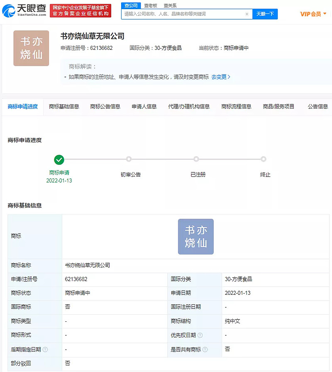Click the 终止 step label

click(265, 175)
